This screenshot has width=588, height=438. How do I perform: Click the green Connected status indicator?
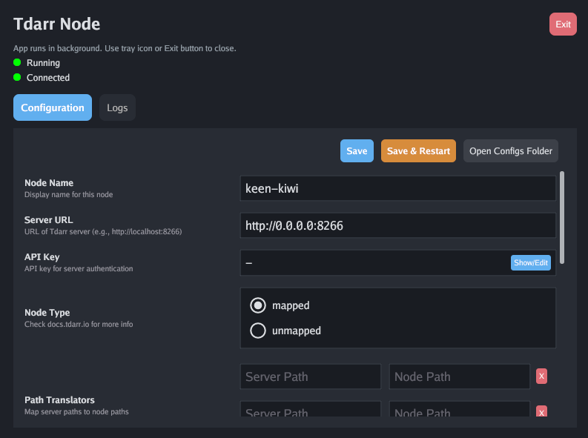click(x=17, y=77)
